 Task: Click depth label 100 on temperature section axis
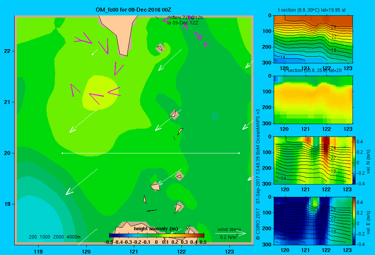click(x=268, y=31)
